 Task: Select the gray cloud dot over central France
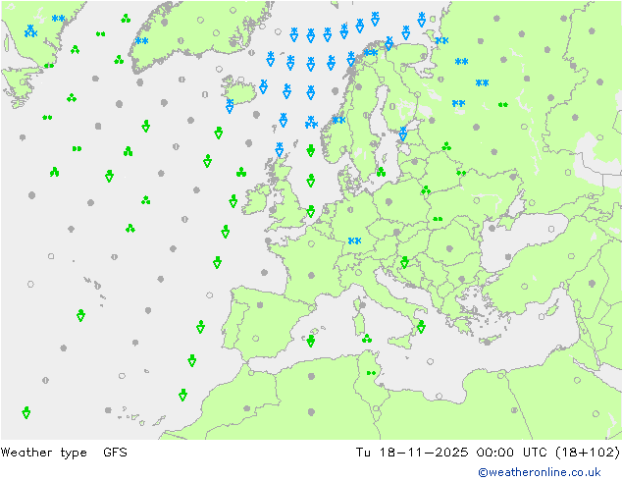point(311,275)
